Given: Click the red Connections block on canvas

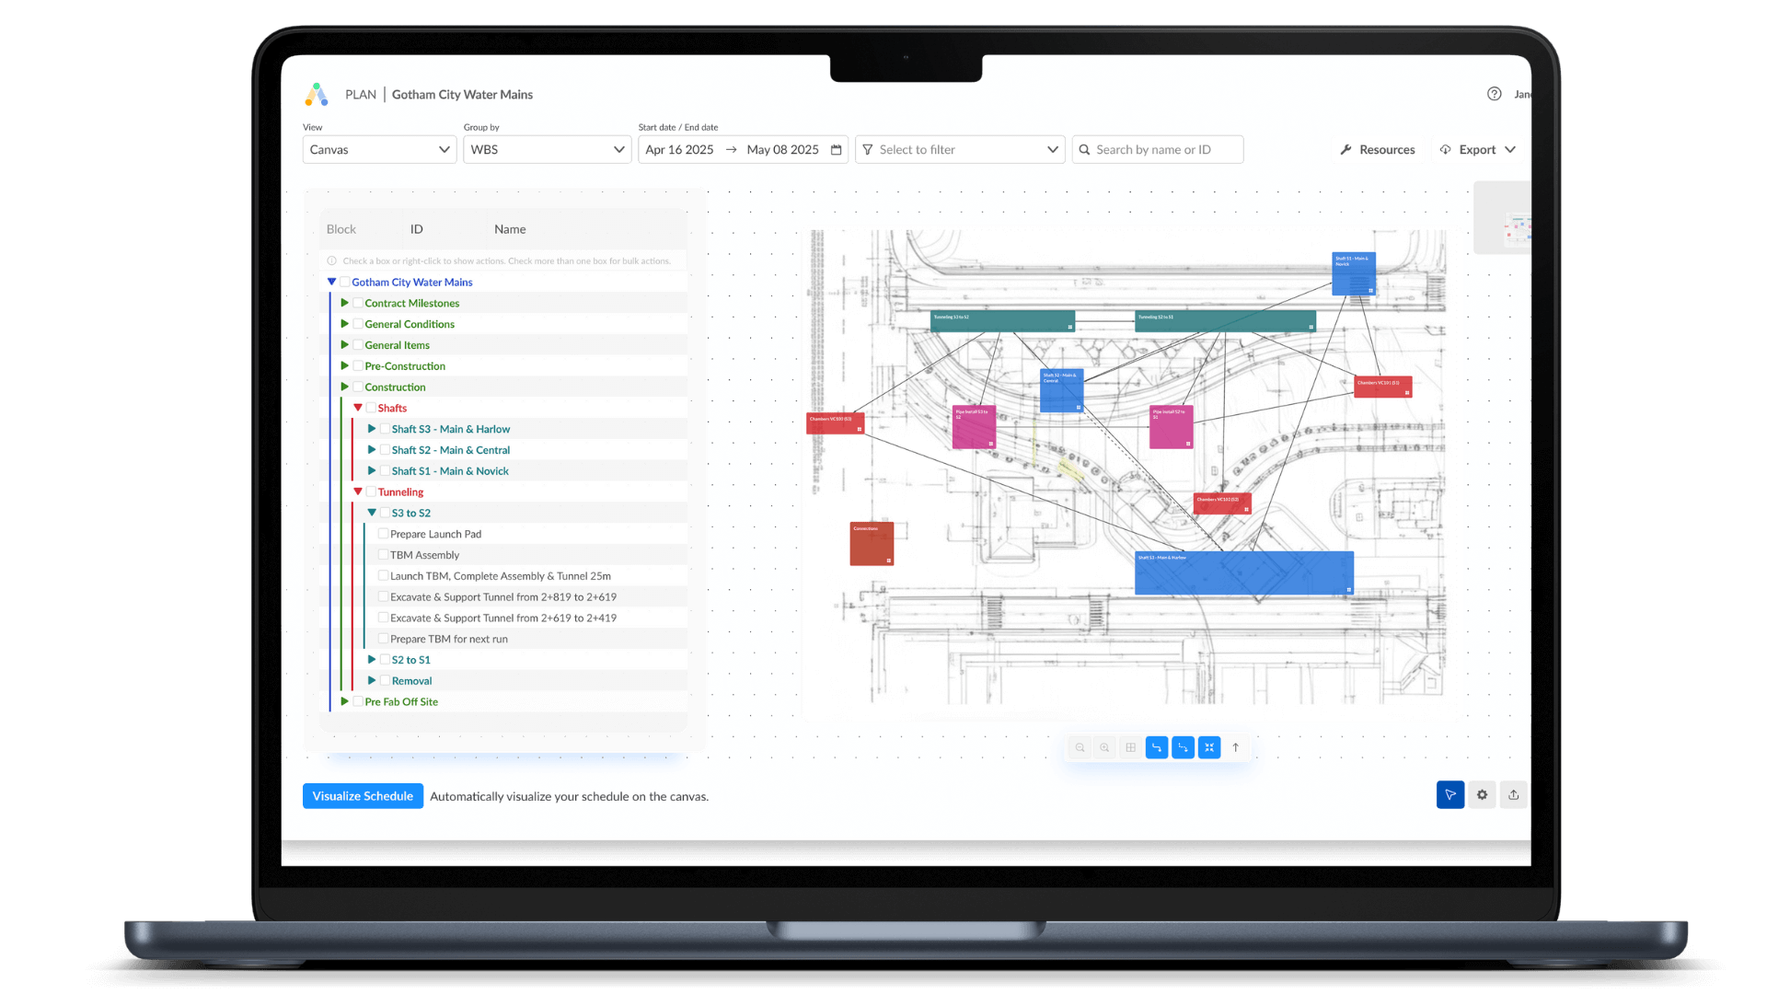Looking at the screenshot, I should coord(871,543).
